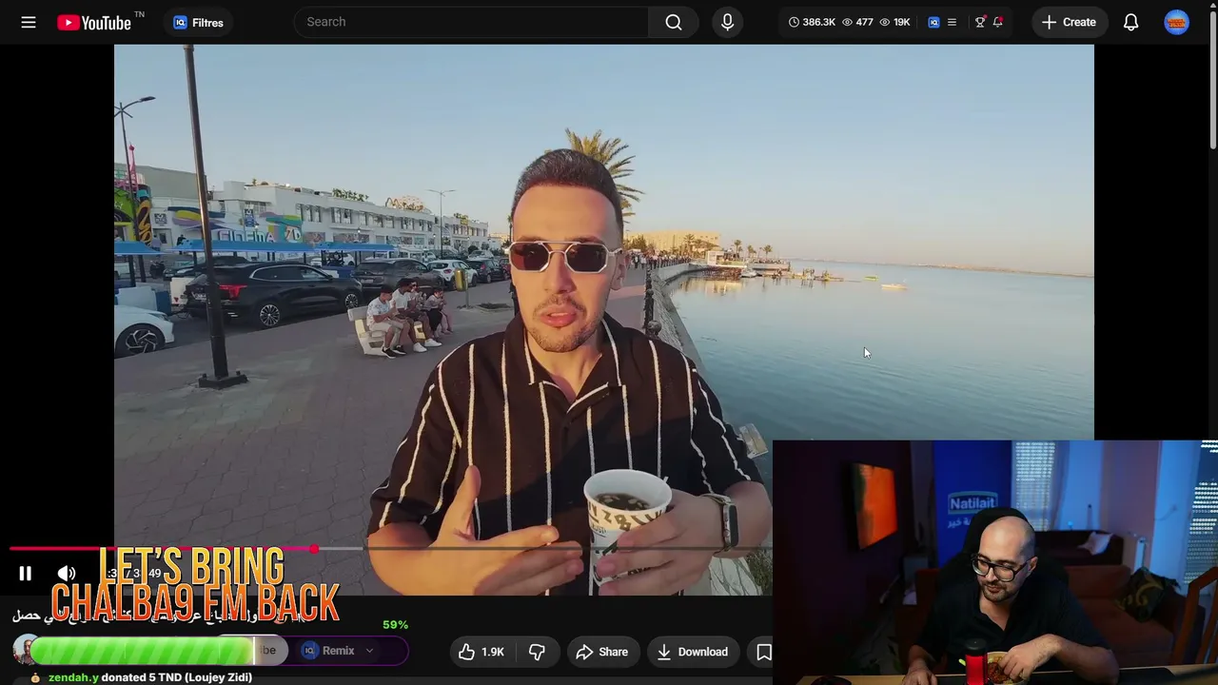Open the account avatar menu
1218x685 pixels.
click(1177, 22)
